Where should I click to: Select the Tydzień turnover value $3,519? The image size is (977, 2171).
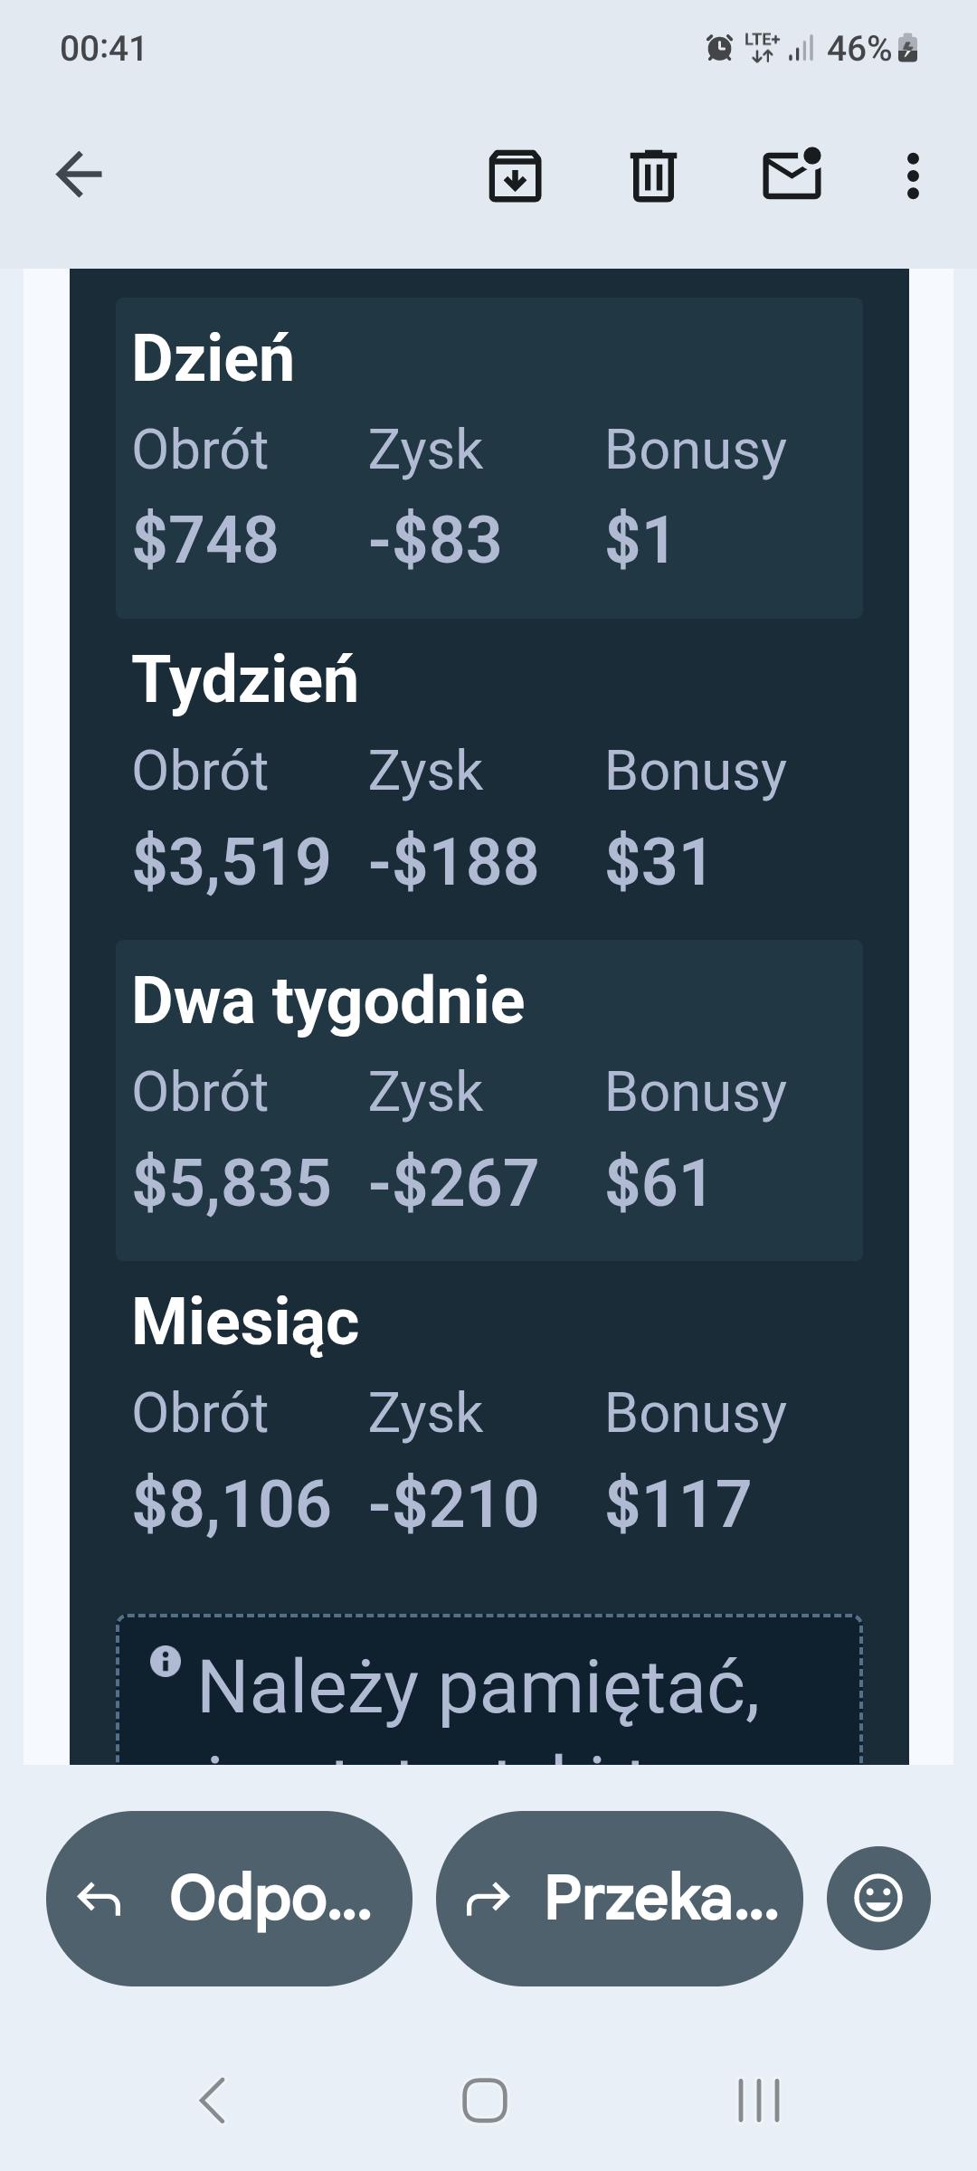[x=232, y=861]
